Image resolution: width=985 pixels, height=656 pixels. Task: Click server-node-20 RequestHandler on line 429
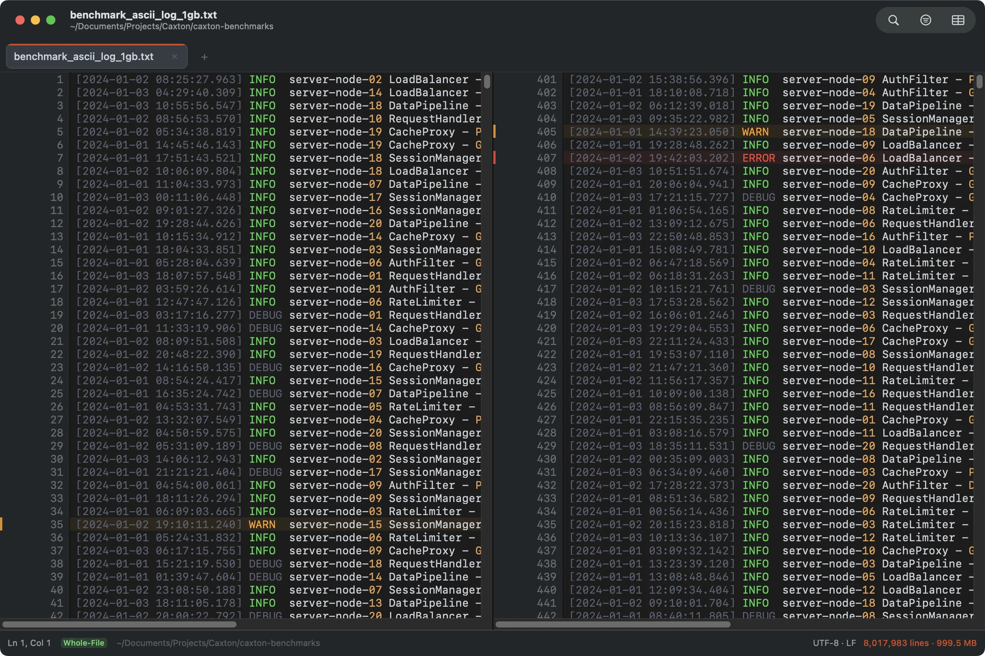click(x=878, y=445)
